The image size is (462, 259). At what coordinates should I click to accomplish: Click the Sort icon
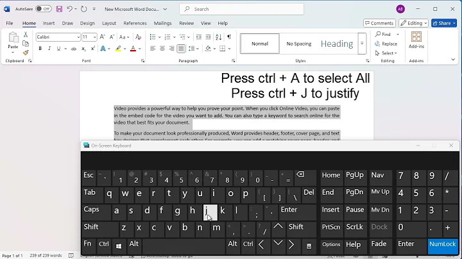218,37
